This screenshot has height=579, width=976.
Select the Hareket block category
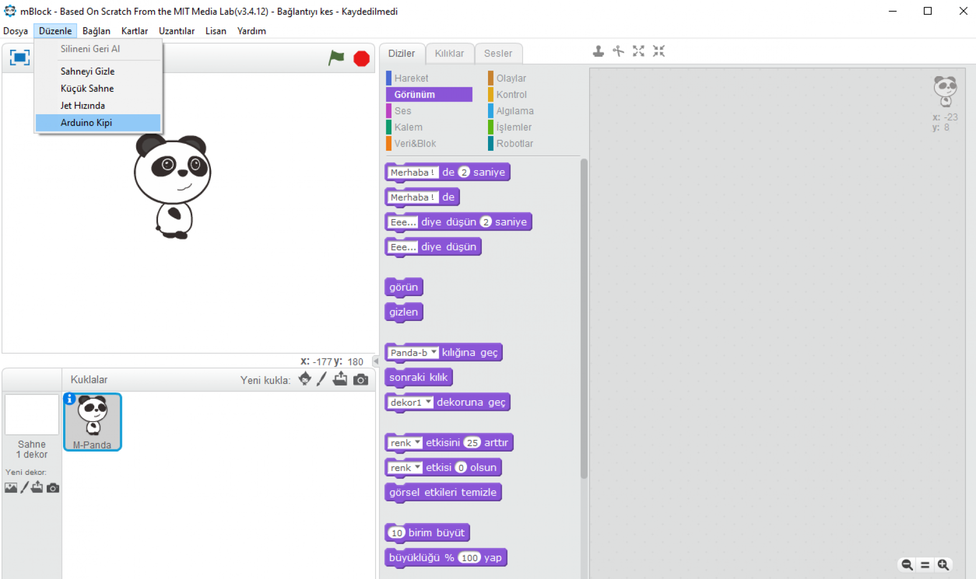pyautogui.click(x=429, y=78)
